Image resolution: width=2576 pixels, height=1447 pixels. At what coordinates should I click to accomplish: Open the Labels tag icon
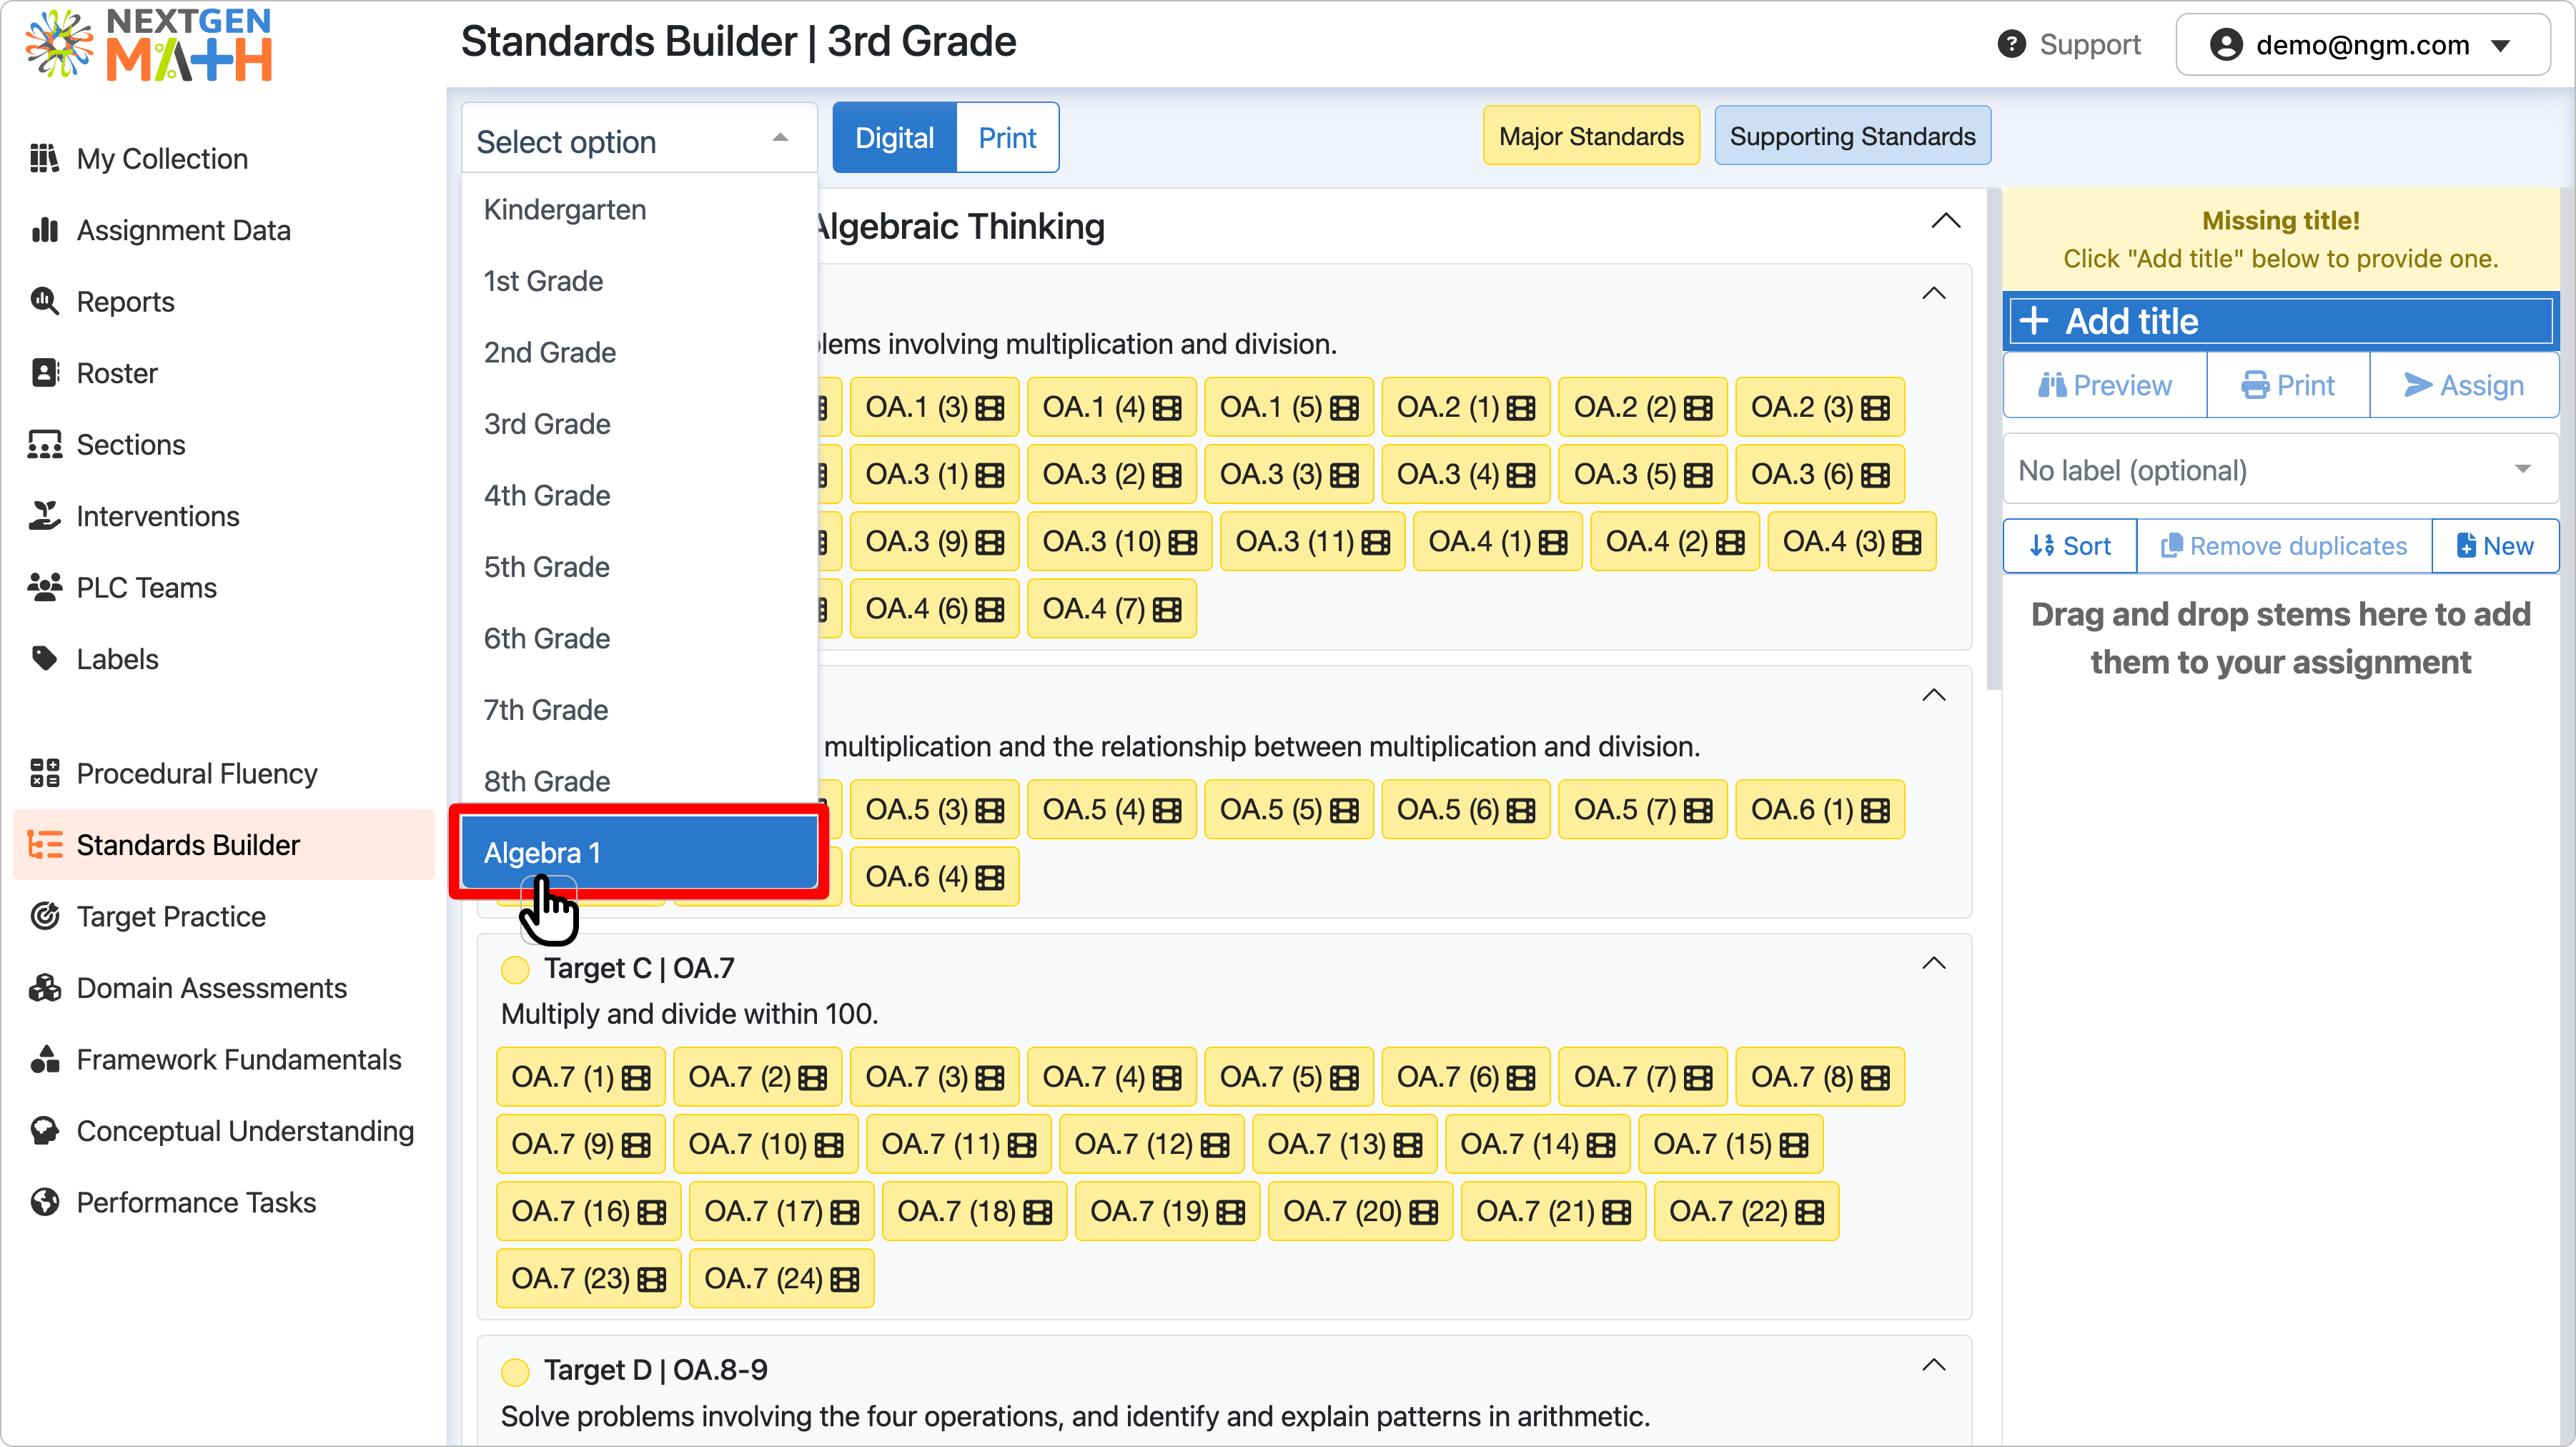(44, 659)
